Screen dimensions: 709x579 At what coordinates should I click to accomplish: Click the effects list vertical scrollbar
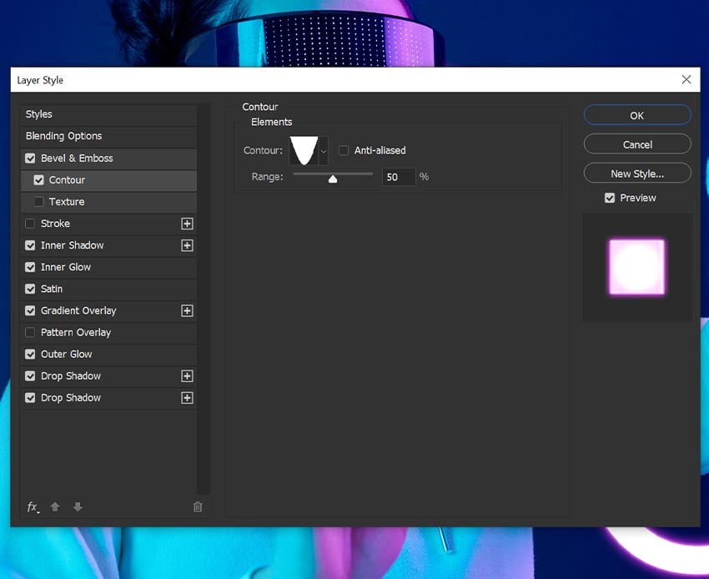point(204,300)
